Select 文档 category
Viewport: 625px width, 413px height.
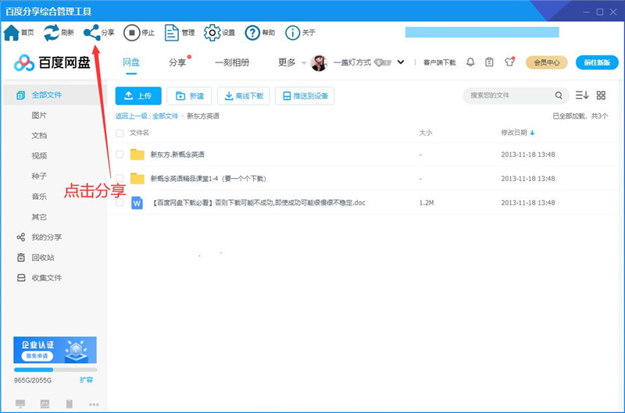point(39,135)
